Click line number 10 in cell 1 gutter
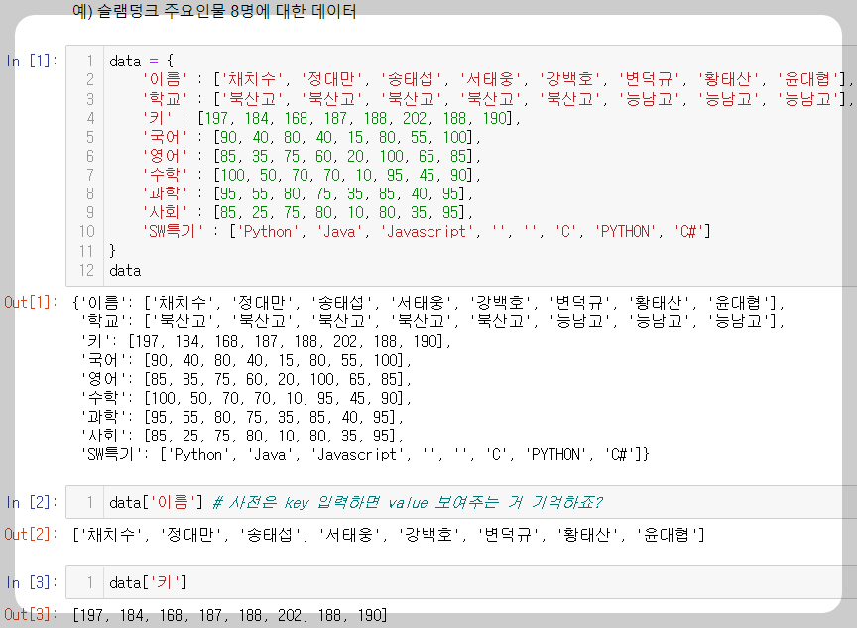Image resolution: width=857 pixels, height=628 pixels. [x=87, y=232]
